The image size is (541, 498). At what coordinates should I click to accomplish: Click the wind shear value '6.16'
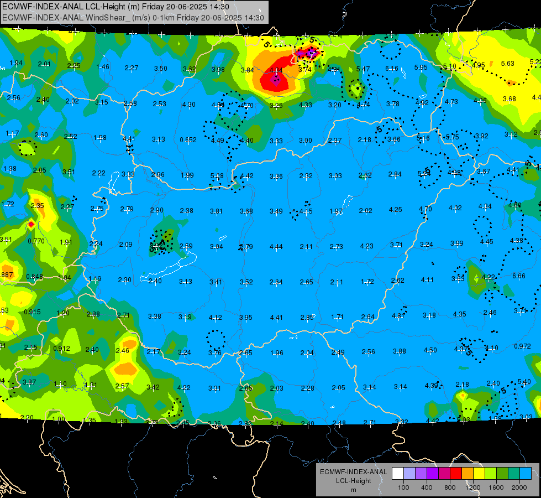[x=392, y=69]
